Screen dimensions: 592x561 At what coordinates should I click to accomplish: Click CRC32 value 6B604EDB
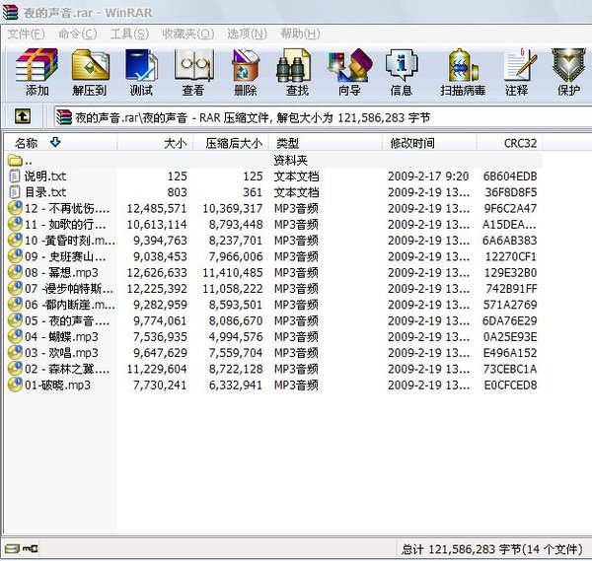[x=510, y=176]
